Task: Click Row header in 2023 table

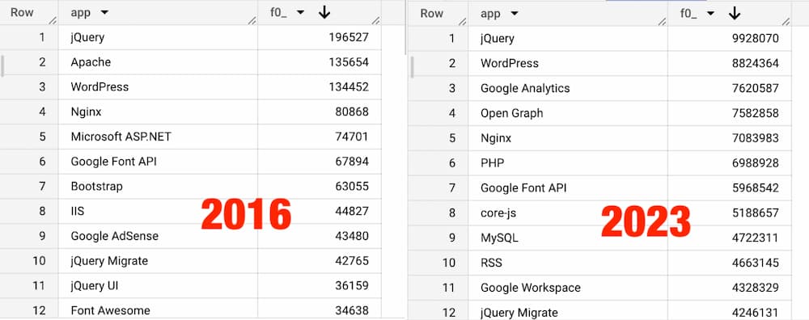Action: click(432, 14)
